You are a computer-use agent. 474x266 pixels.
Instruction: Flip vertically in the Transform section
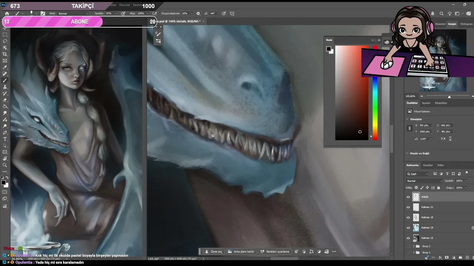point(450,139)
